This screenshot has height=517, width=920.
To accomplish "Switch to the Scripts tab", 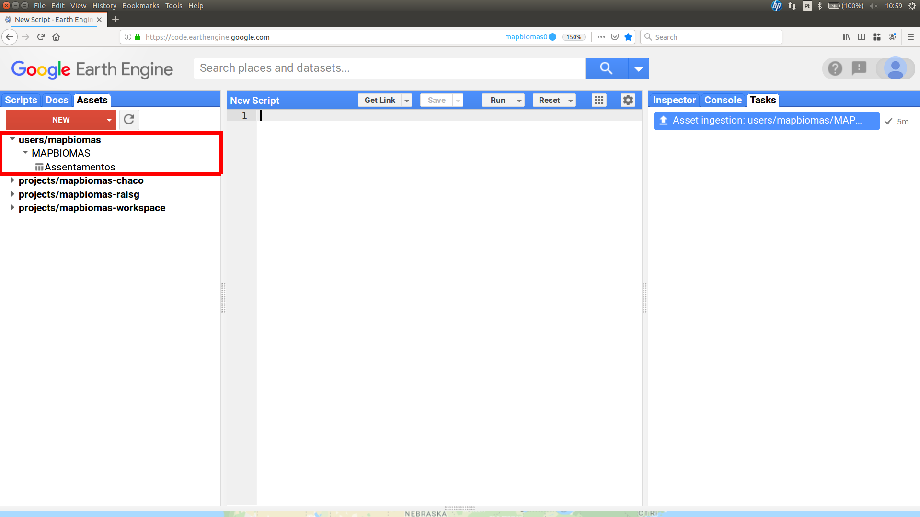I will pos(21,100).
